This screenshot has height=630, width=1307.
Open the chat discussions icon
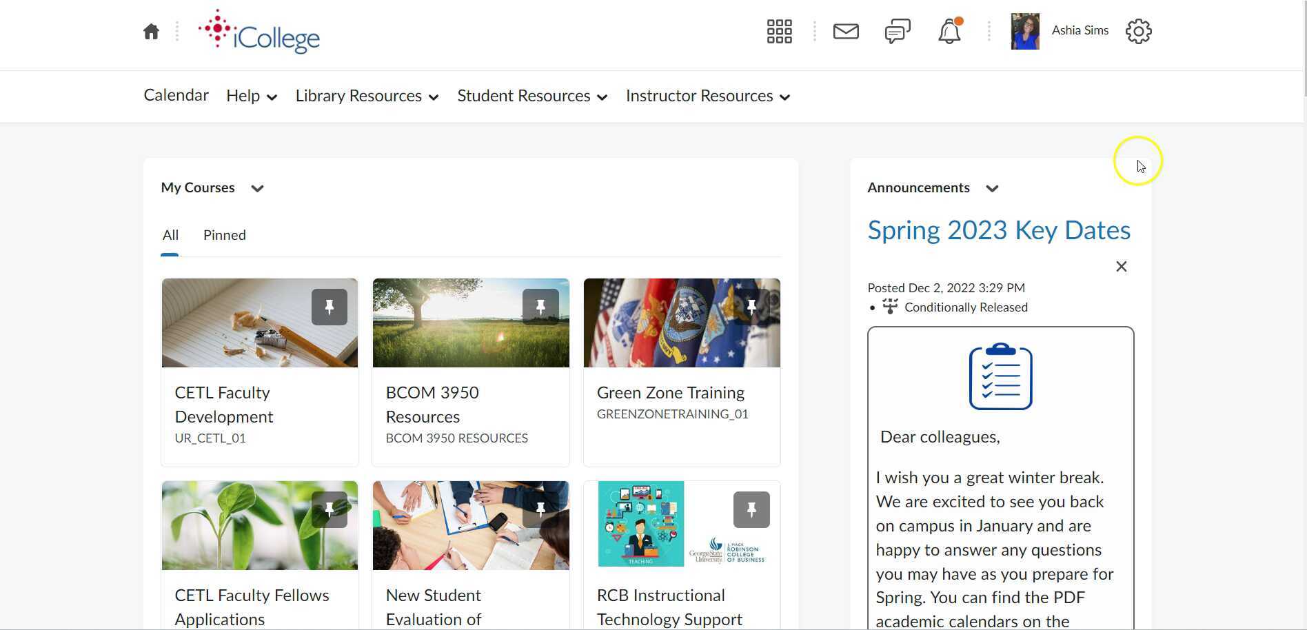[x=897, y=31]
